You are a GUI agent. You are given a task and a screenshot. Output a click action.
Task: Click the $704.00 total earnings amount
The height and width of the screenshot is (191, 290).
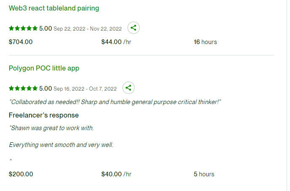pyautogui.click(x=21, y=42)
